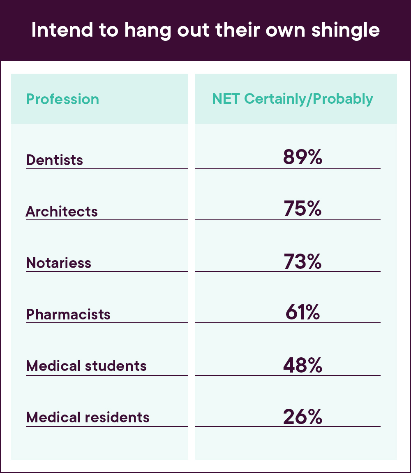Select the 61% value for Pharmacists
Screen dimensions: 411x473
click(x=302, y=313)
